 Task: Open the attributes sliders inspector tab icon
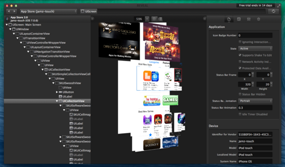click(249, 19)
